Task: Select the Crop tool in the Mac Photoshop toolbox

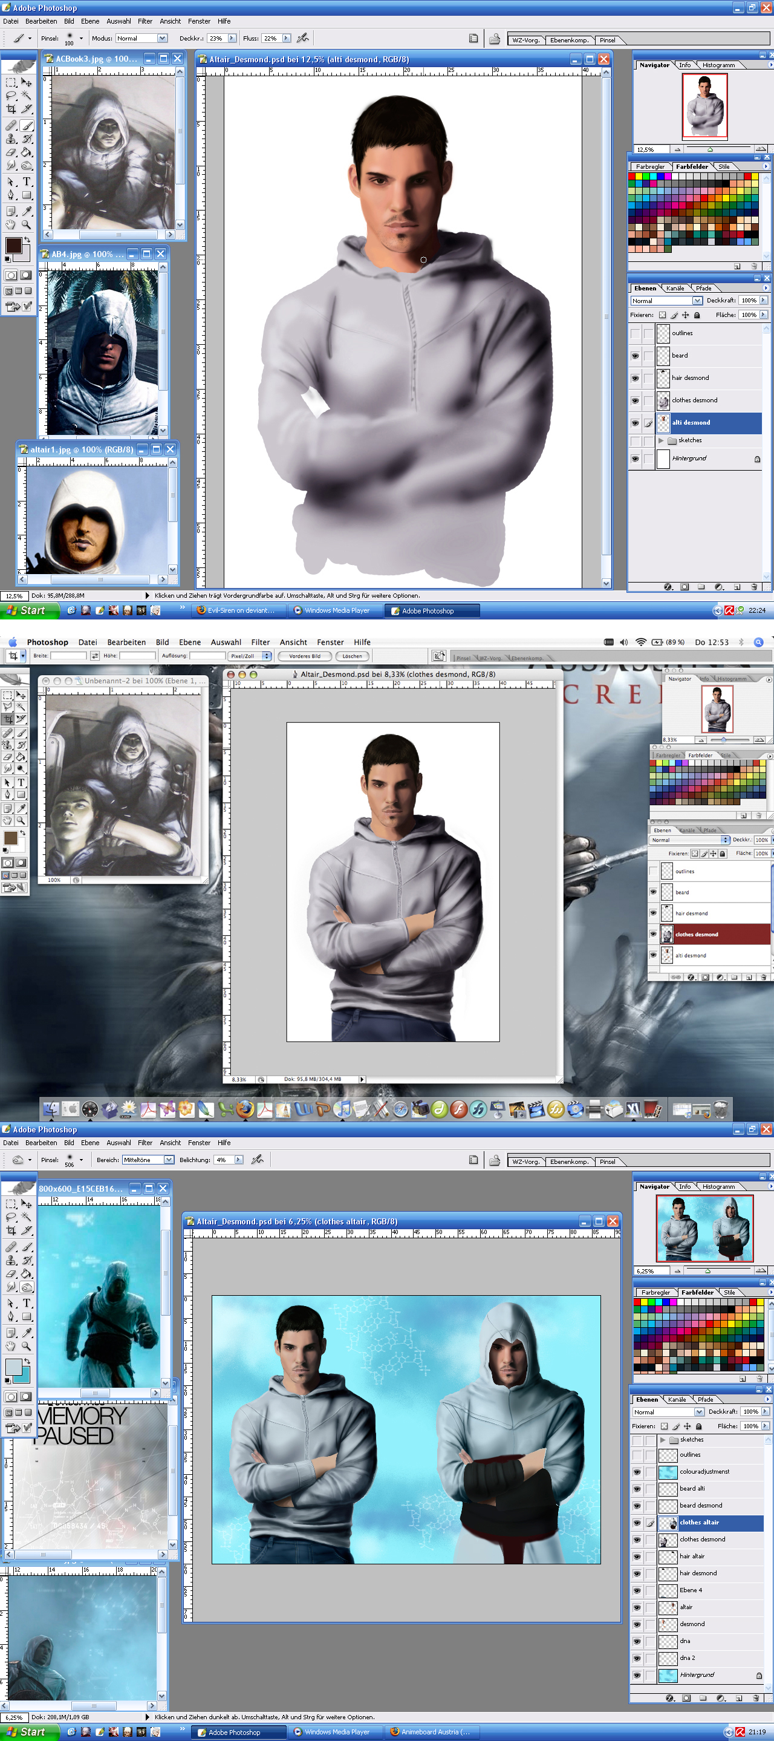Action: coord(7,719)
